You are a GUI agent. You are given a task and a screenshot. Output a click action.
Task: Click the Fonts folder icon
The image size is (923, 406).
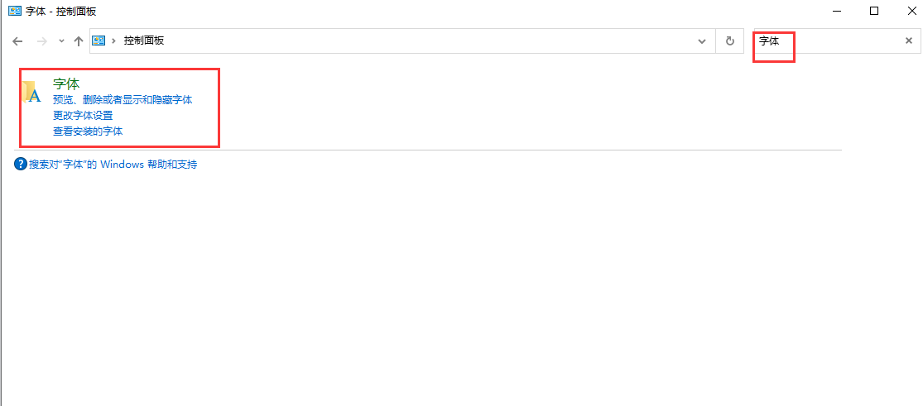(31, 93)
